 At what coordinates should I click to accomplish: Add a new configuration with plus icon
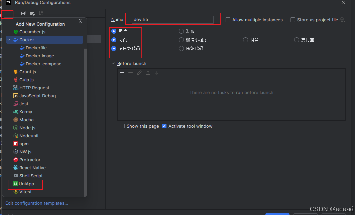click(x=6, y=13)
